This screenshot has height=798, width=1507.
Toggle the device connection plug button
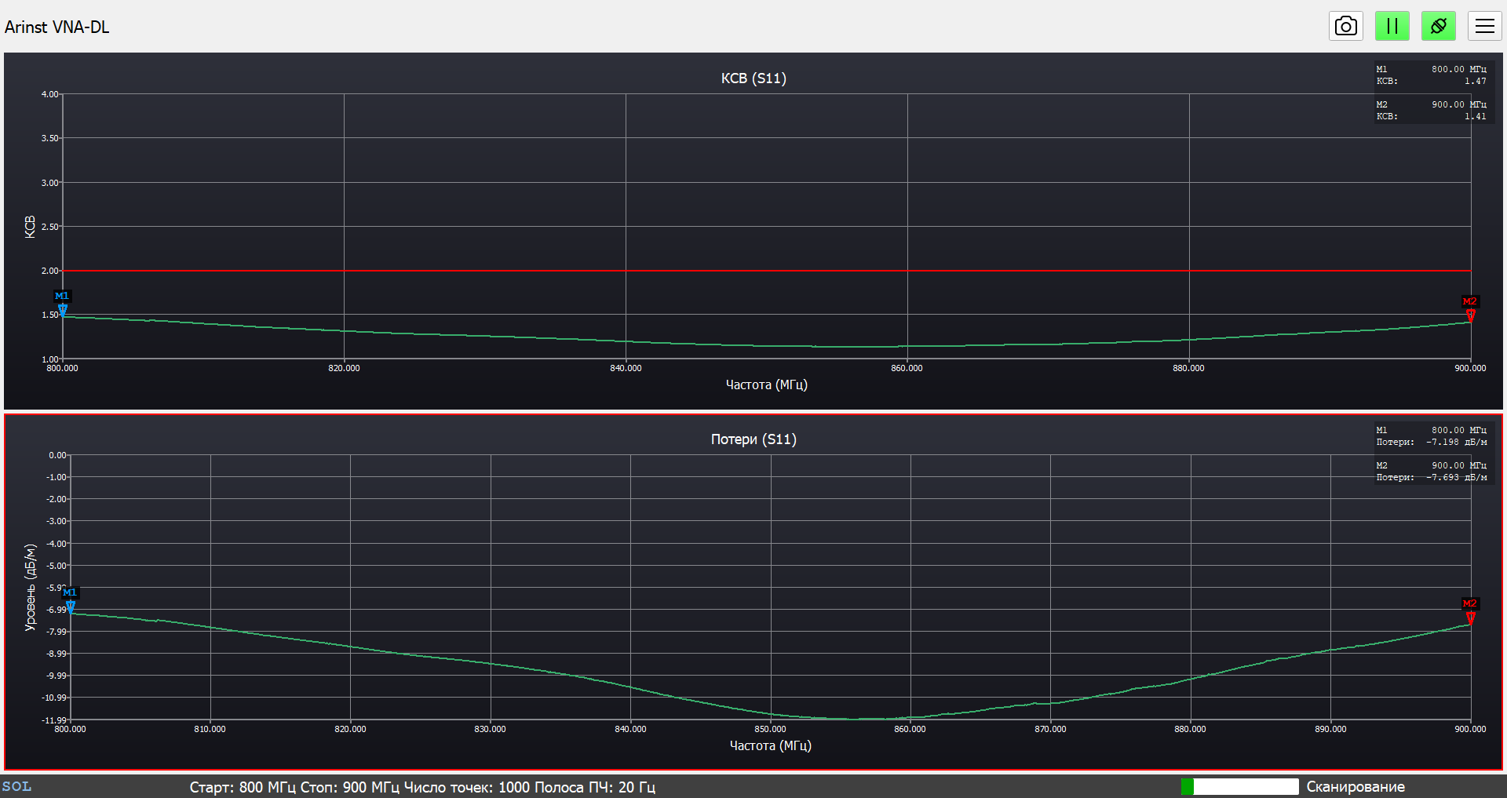click(1438, 26)
